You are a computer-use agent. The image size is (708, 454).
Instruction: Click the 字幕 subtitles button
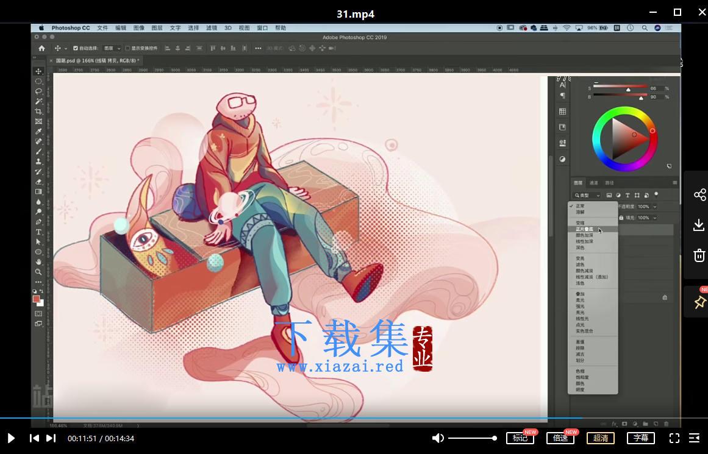tap(641, 438)
